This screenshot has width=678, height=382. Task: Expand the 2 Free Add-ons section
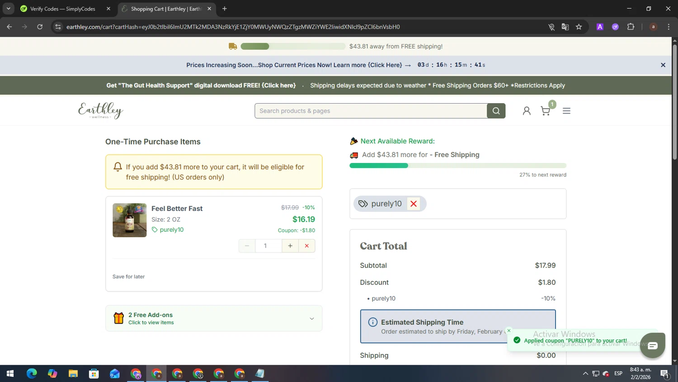pyautogui.click(x=214, y=318)
